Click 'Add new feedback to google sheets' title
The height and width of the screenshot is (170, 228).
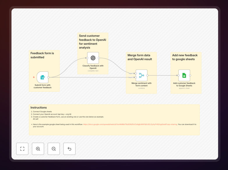click(x=185, y=57)
